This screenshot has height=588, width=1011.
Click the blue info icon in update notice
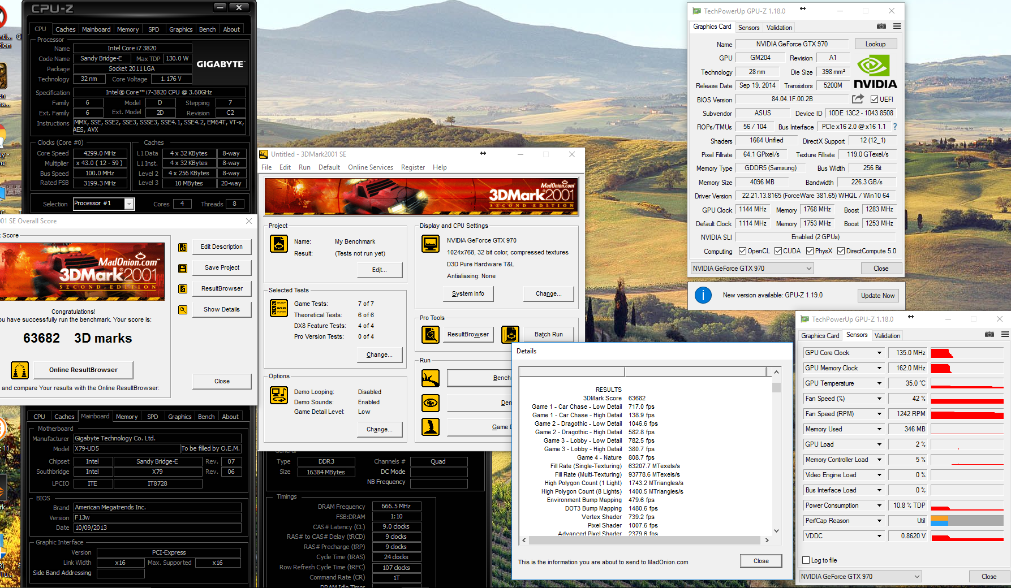tap(703, 295)
